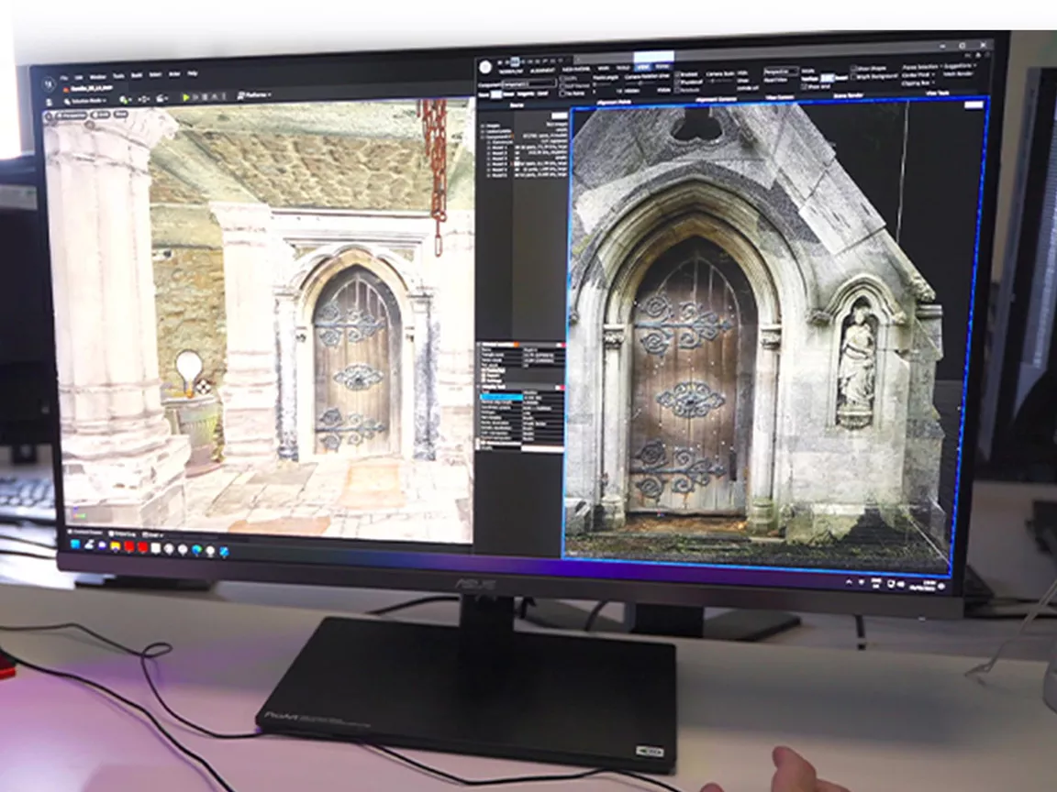Open File Explorer from the taskbar
The width and height of the screenshot is (1057, 792).
(x=116, y=546)
